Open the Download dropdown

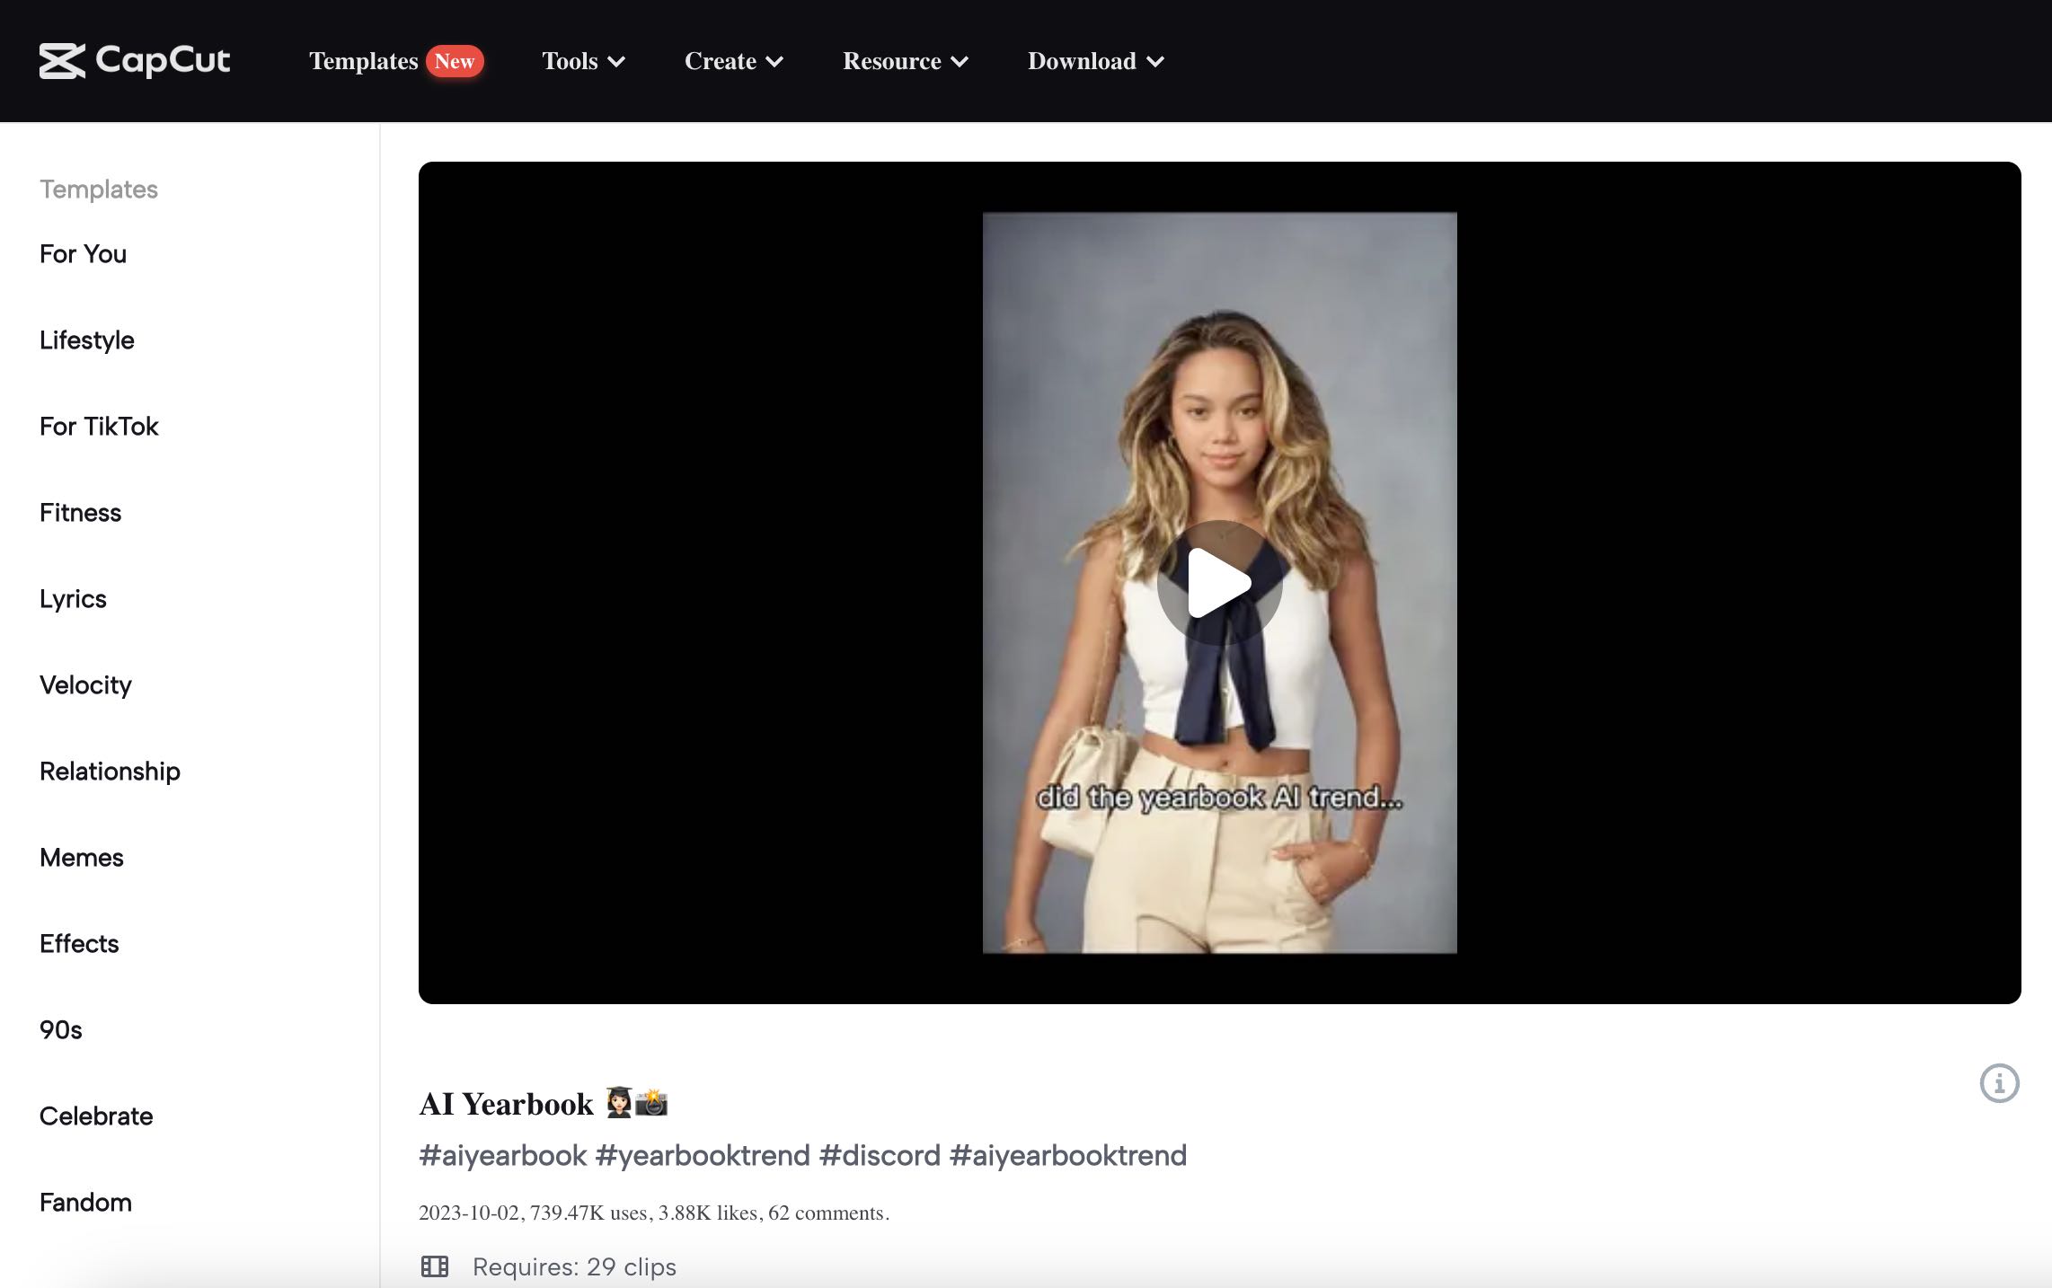[1094, 61]
